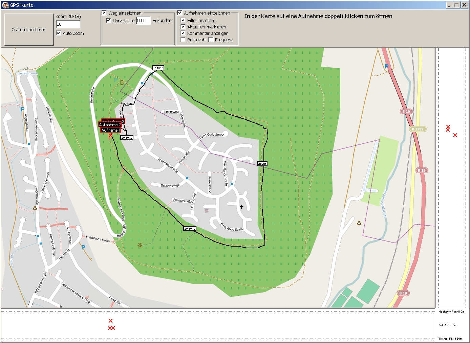This screenshot has width=470, height=343.
Task: Click the recycling icon by Langertstraße
Action: pos(35,208)
